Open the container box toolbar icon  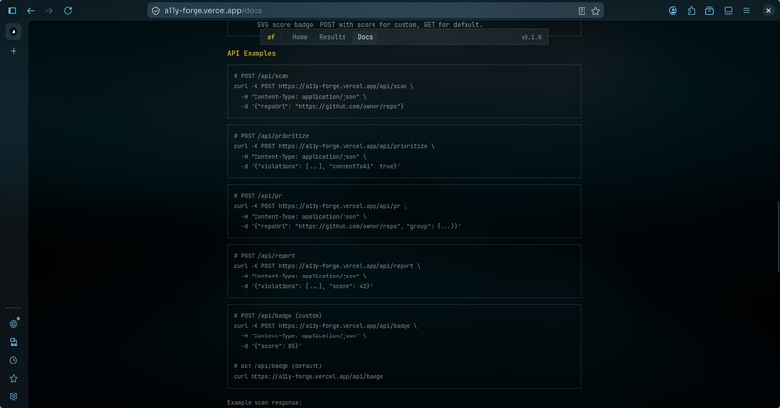pos(710,10)
